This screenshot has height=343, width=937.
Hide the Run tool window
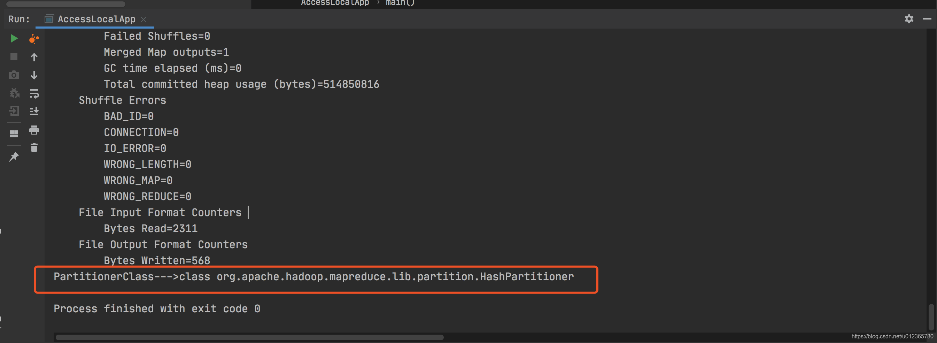click(927, 18)
